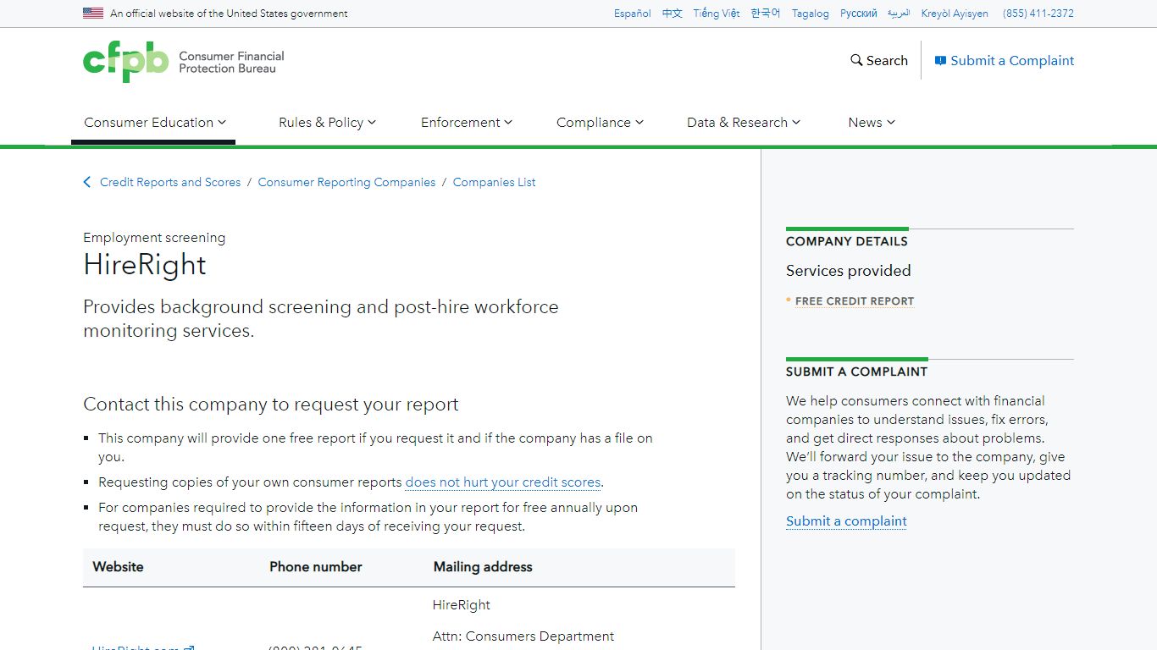Screen dimensions: 1157x650
Task: Open the Rules & Policy menu
Action: [x=327, y=122]
